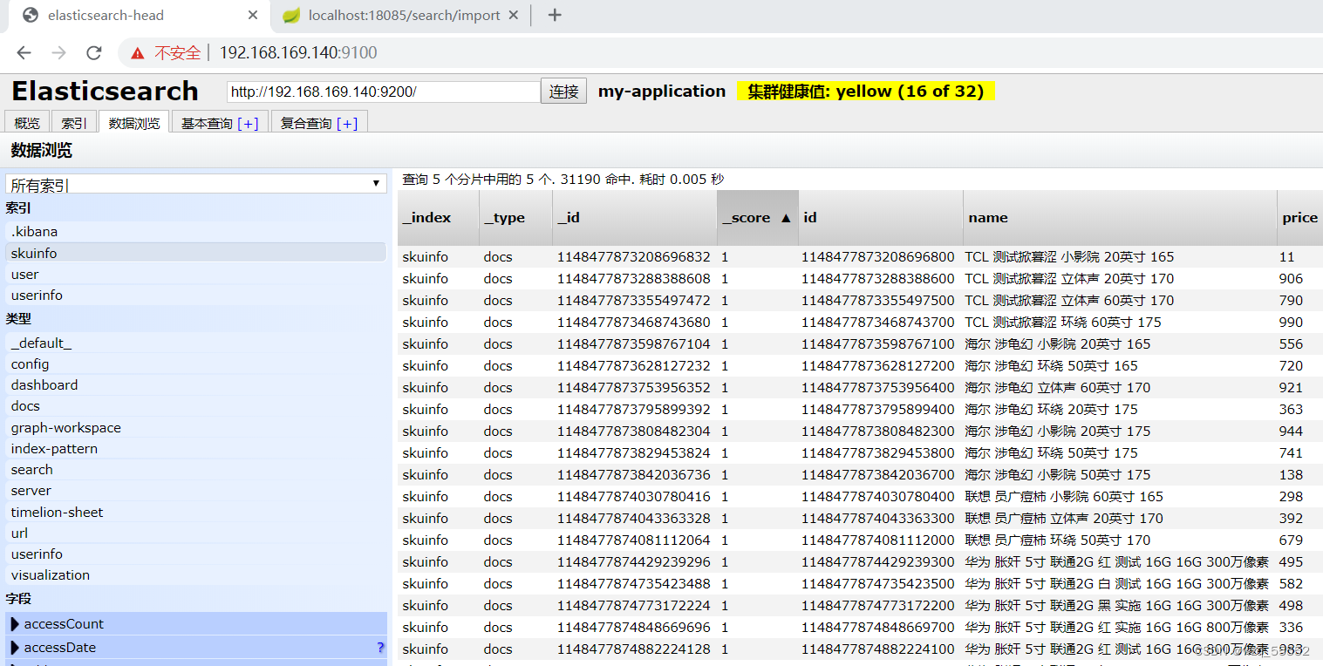1323x666 pixels.
Task: Select the url type
Action: (196, 533)
